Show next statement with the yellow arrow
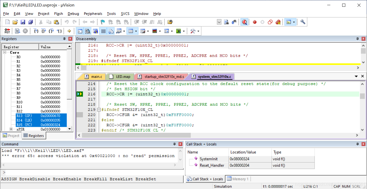Image resolution: width=367 pixels, height=189 pixels. [x=69, y=31]
